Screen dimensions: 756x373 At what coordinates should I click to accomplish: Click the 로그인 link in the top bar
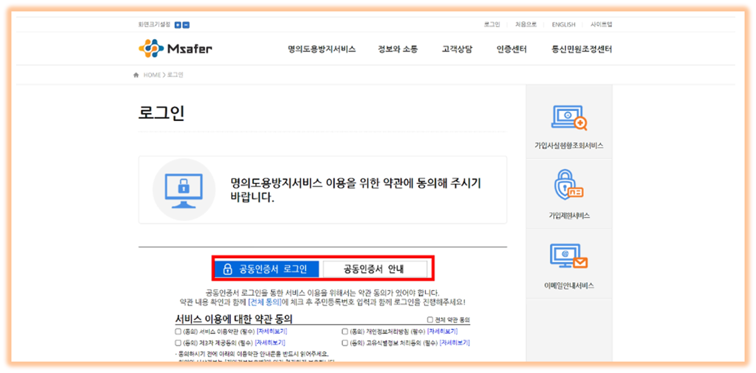pyautogui.click(x=492, y=24)
